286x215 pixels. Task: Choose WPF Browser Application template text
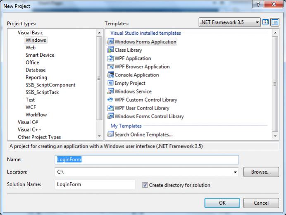tap(142, 67)
